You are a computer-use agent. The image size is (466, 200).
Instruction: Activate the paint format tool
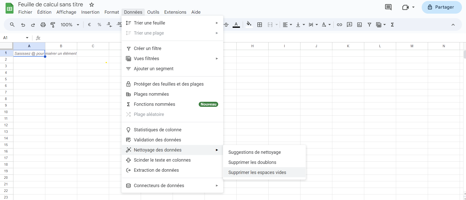click(53, 24)
